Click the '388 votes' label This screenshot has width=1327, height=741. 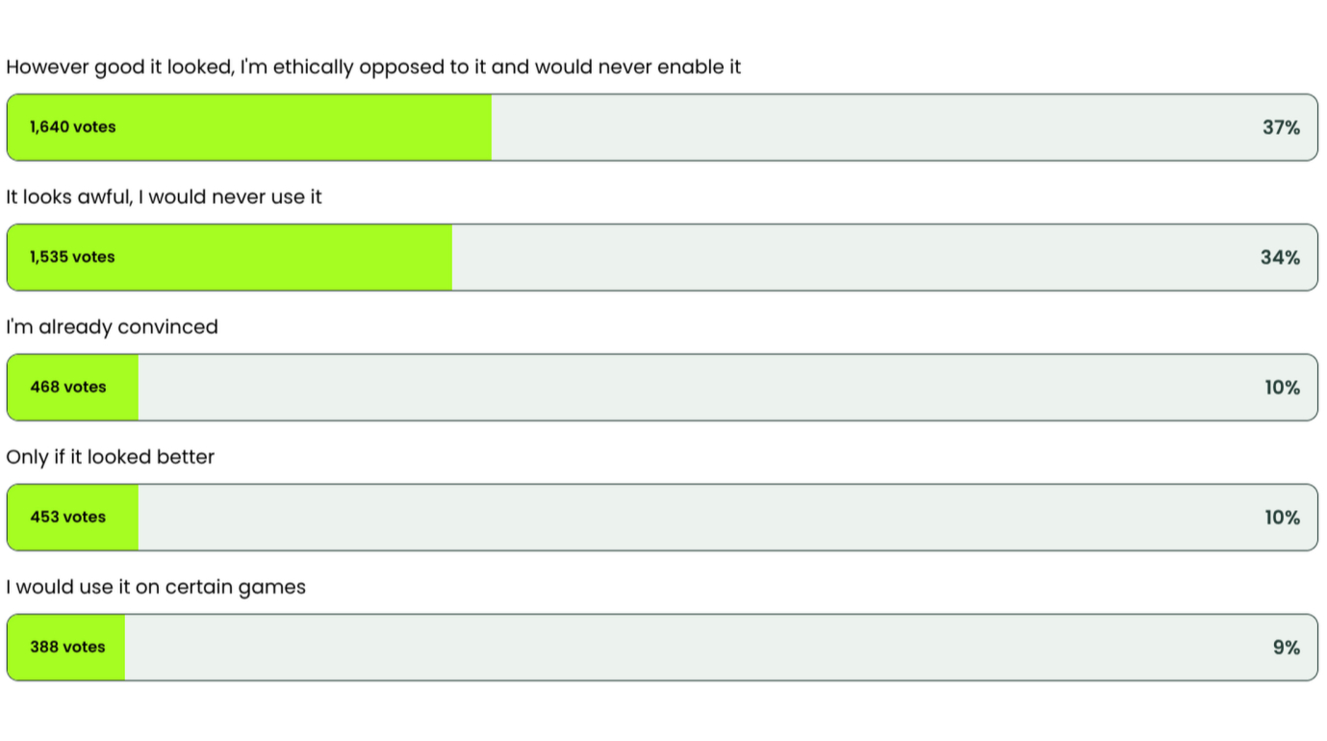[x=68, y=647]
